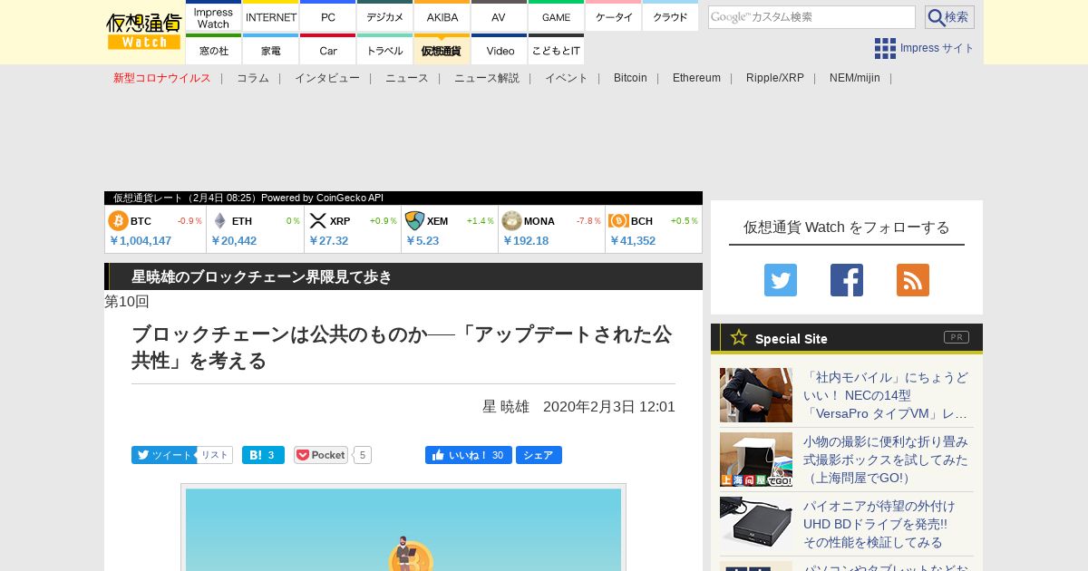Open the イベント menu item
1088x571 pixels.
567,78
